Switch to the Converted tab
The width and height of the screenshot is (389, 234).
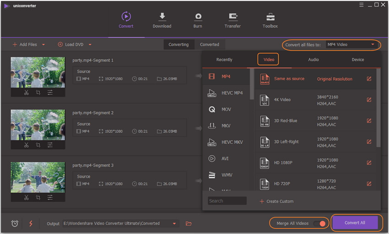point(210,44)
